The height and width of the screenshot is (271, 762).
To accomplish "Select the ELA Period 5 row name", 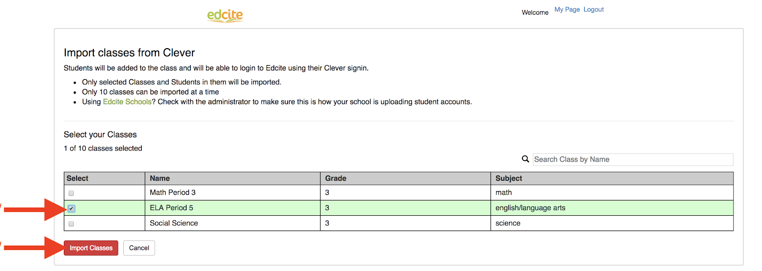I will pyautogui.click(x=171, y=208).
